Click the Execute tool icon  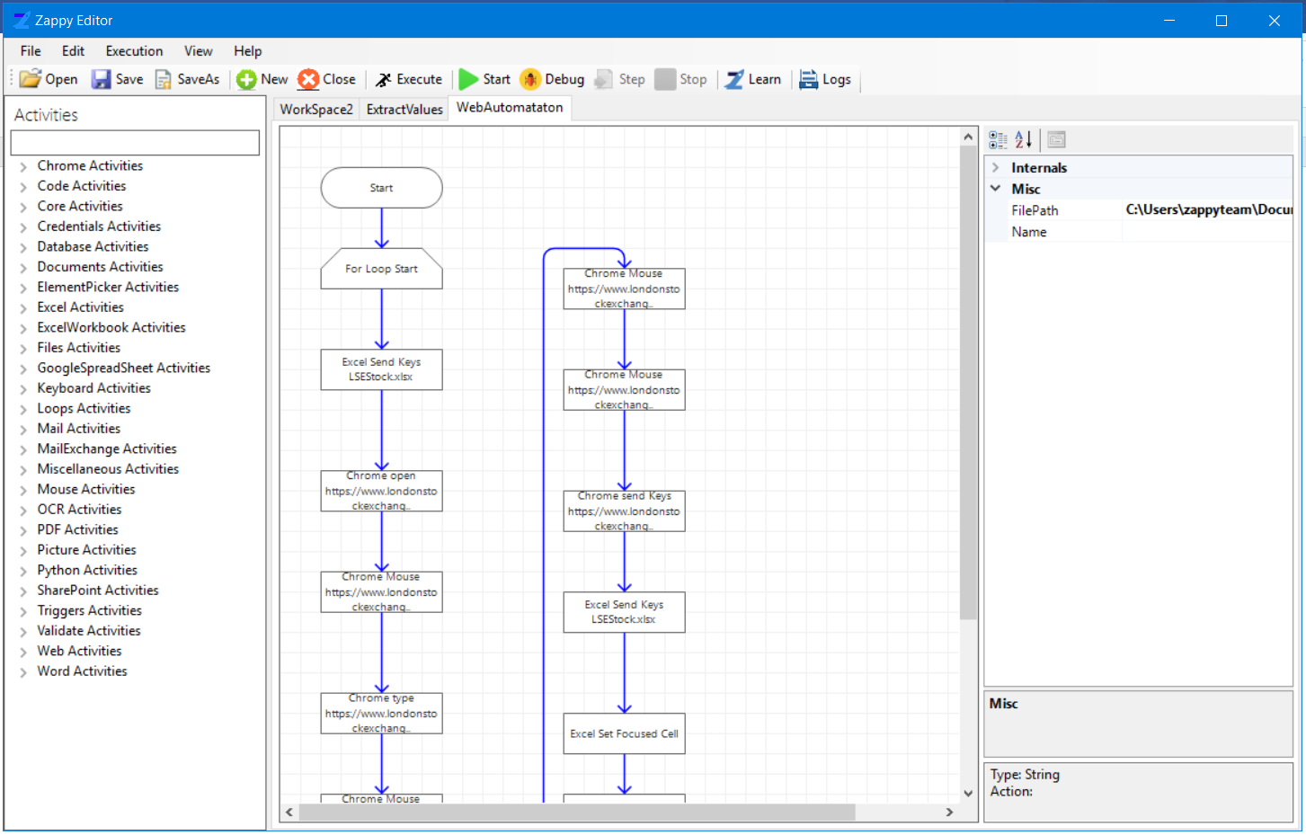point(384,79)
